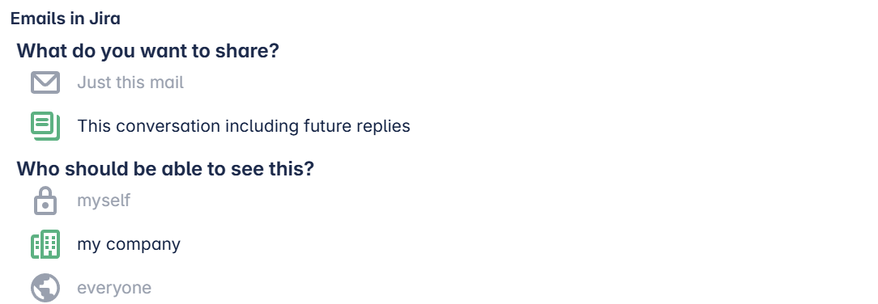Click the 'What do you want to share?' heading

click(x=148, y=51)
